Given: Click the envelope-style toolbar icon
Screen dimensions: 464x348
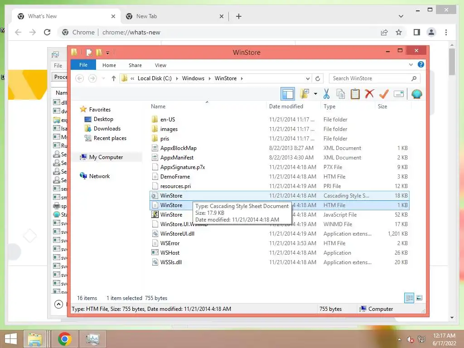Looking at the screenshot, I should pyautogui.click(x=399, y=94).
